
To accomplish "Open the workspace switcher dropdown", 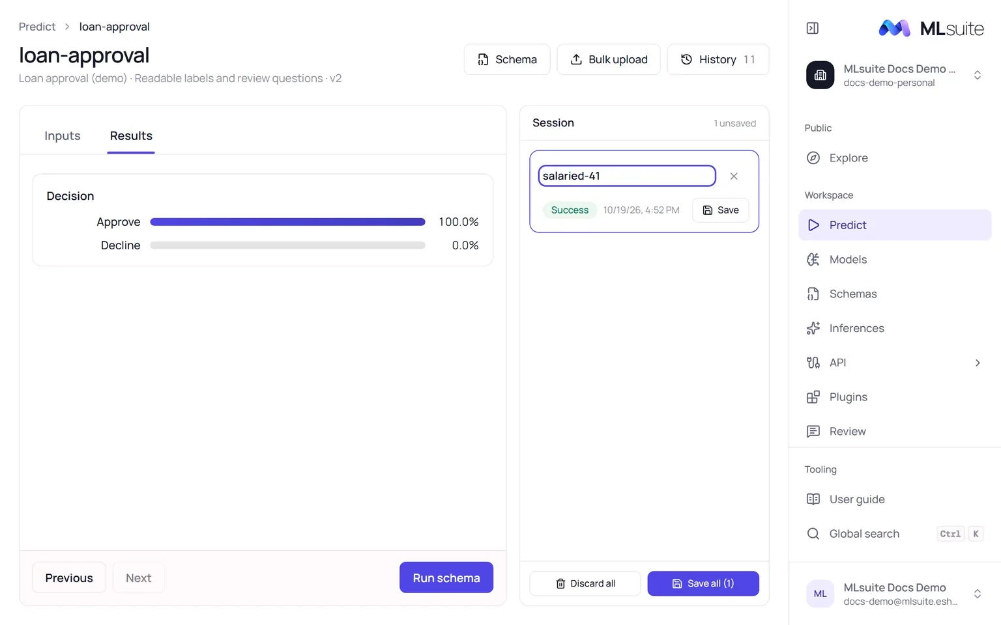I will pos(978,75).
